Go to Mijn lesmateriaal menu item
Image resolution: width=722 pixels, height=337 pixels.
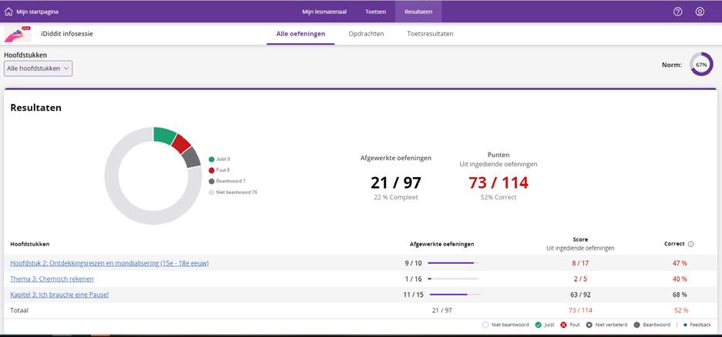(324, 12)
